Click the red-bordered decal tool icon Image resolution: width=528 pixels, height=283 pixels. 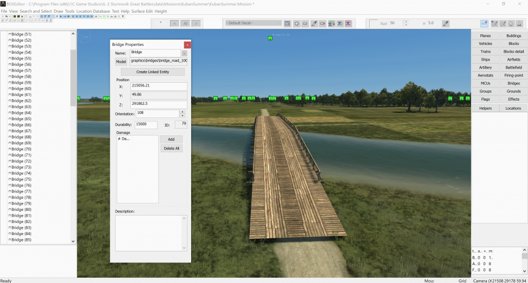click(349, 24)
